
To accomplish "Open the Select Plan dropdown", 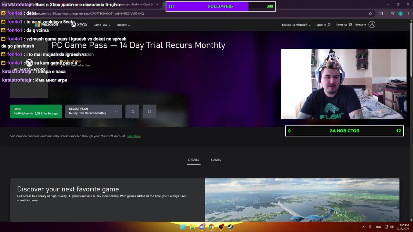I will coord(94,111).
